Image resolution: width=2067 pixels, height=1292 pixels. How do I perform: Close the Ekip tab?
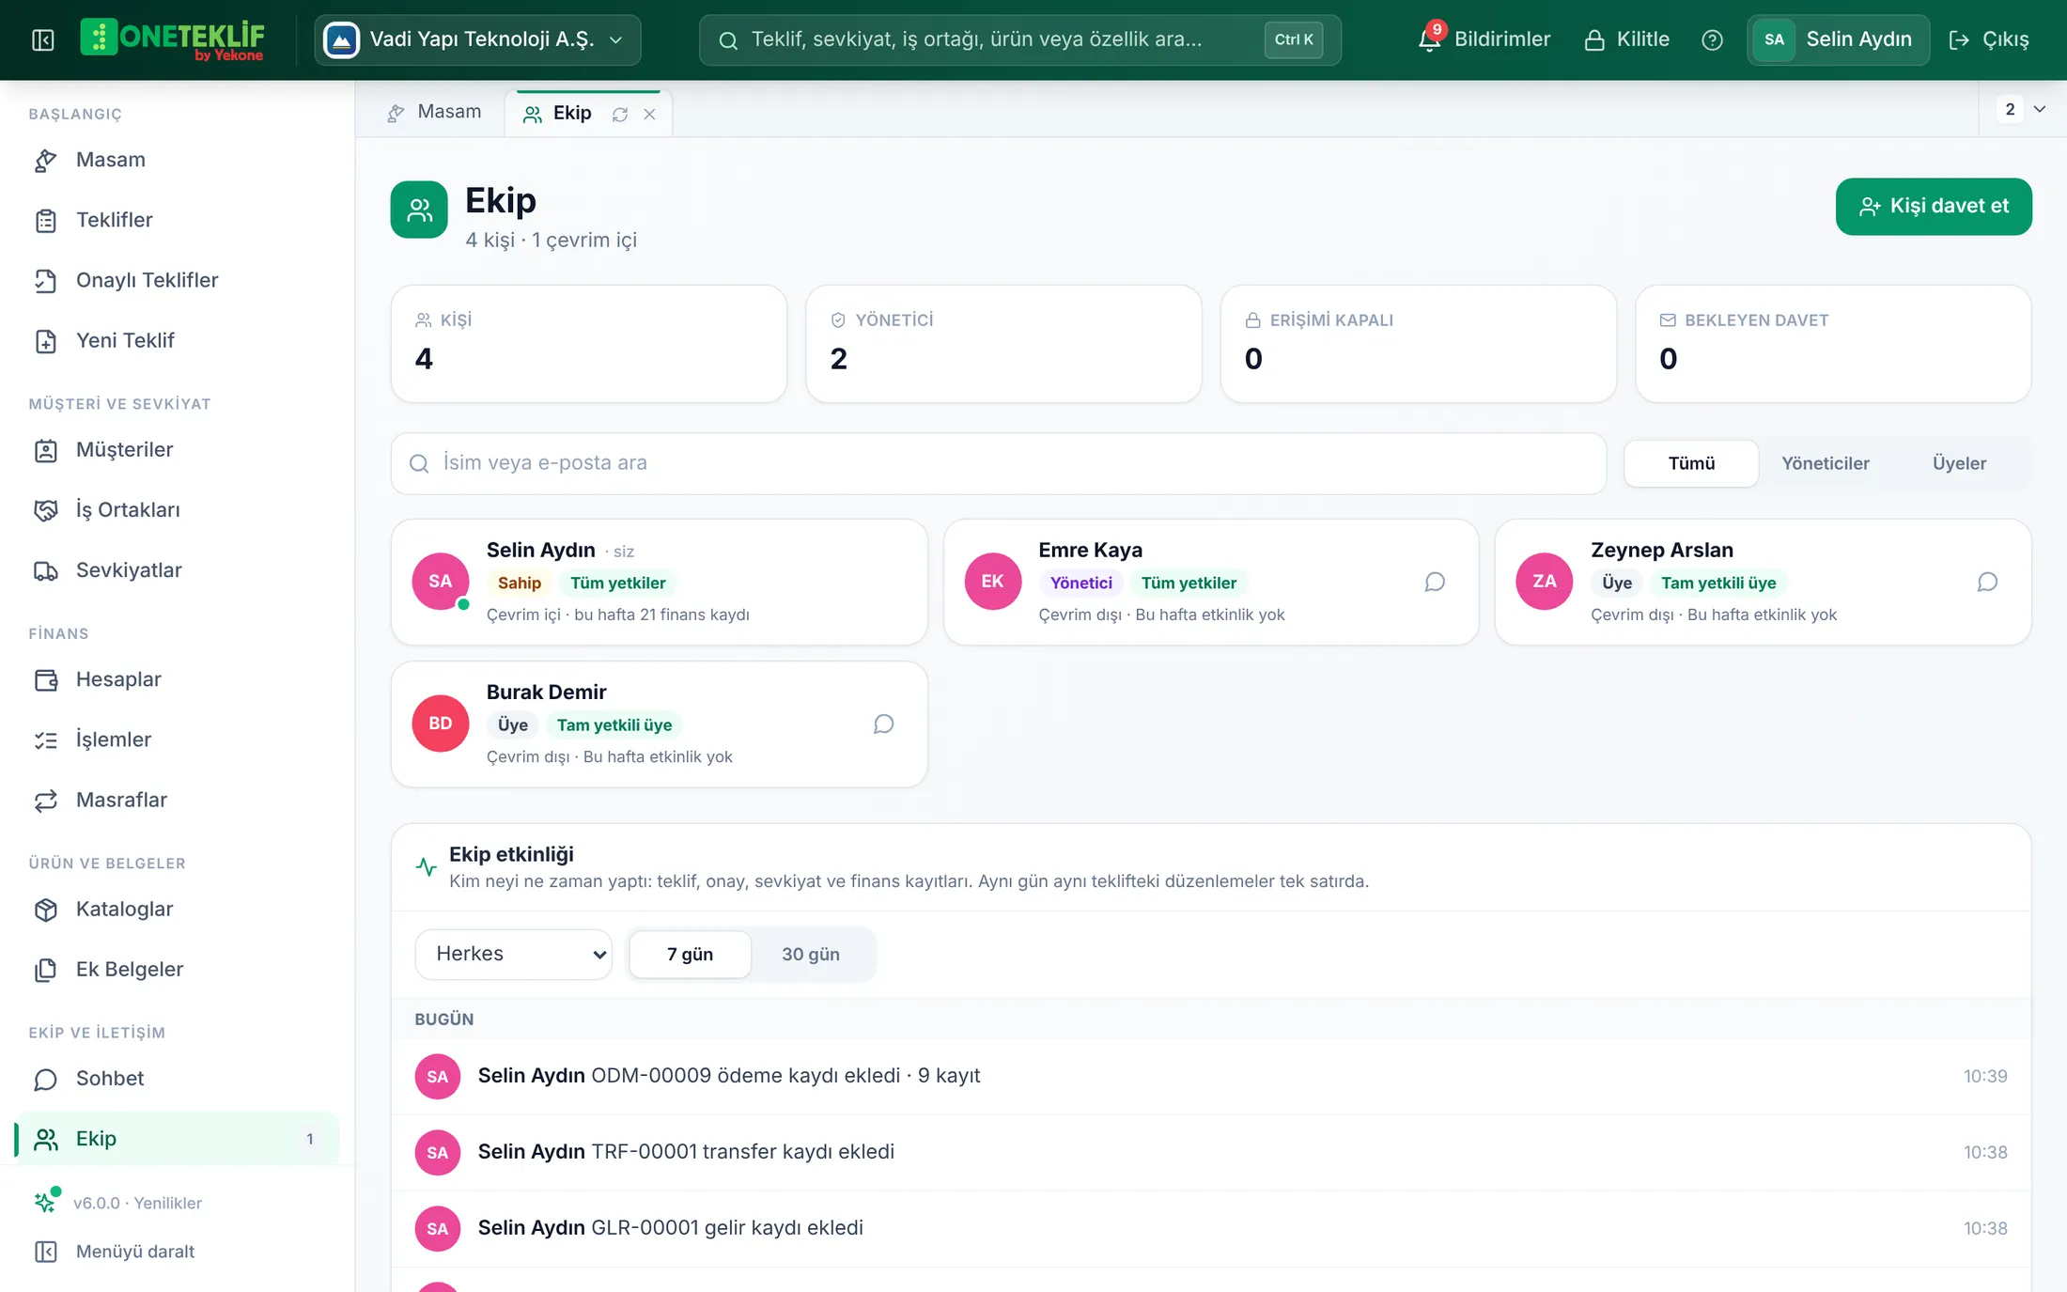click(x=649, y=114)
